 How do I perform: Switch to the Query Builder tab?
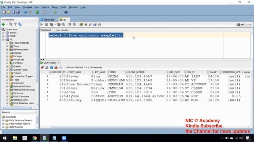coord(62,30)
